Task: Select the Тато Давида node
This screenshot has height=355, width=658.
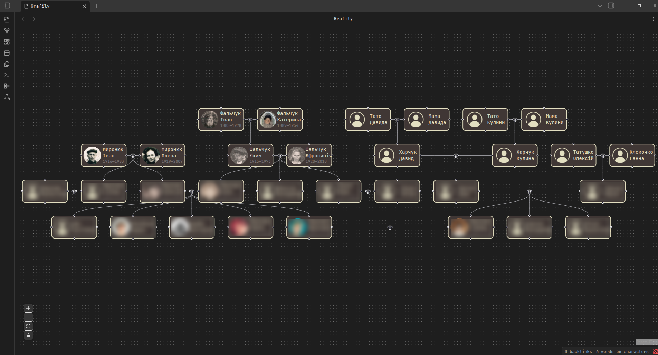Action: (x=368, y=119)
